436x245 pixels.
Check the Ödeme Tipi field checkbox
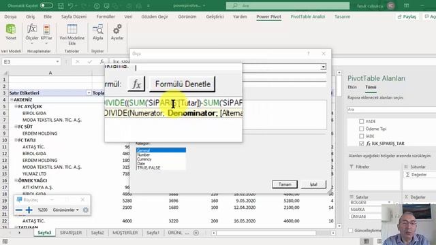(362, 129)
